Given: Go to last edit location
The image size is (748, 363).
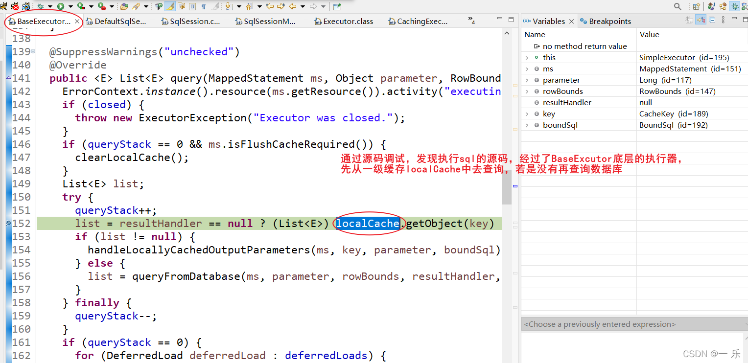Looking at the screenshot, I should tap(269, 6).
